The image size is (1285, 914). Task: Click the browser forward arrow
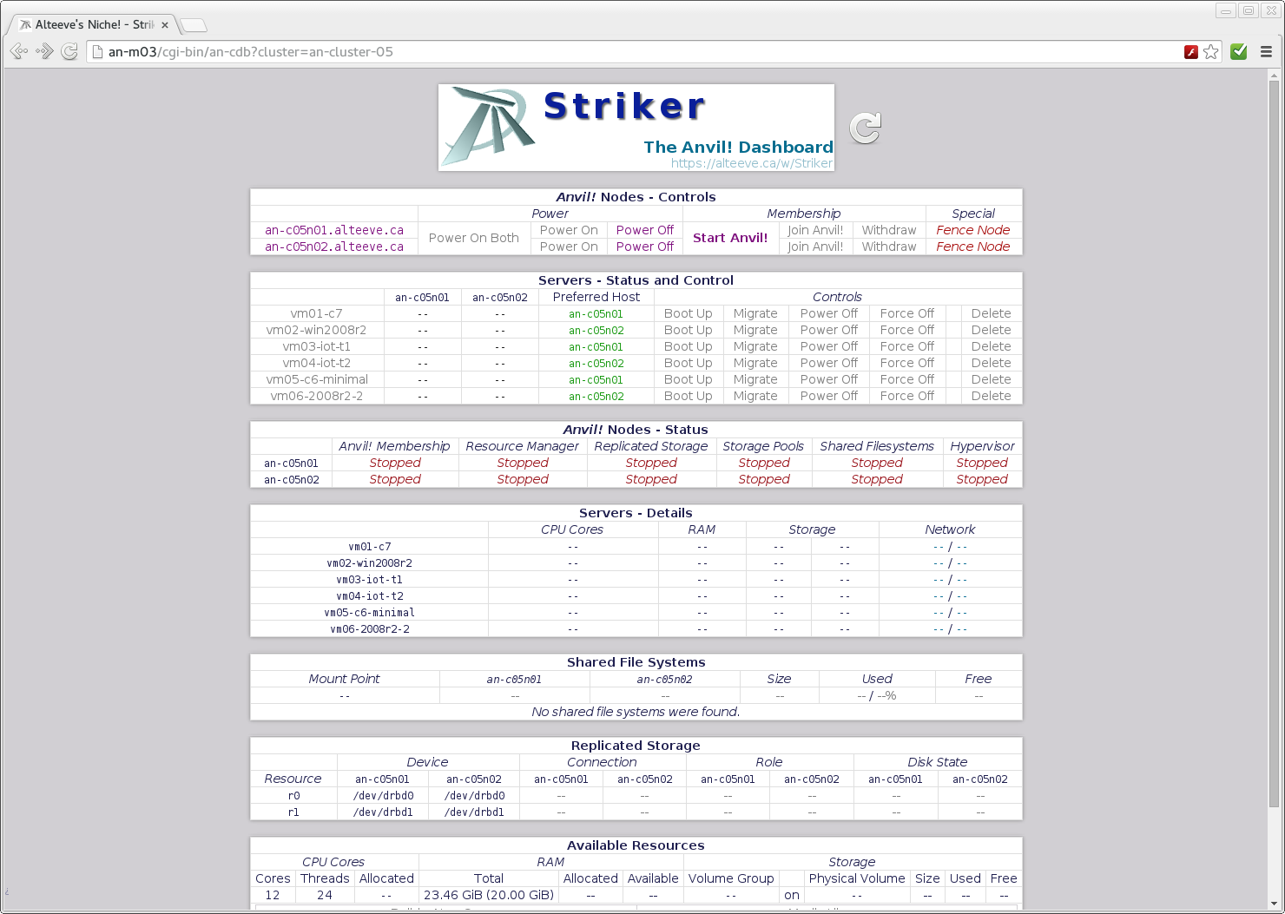[x=44, y=52]
